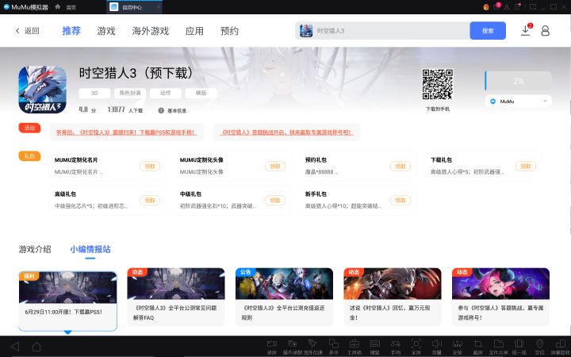This screenshot has width=571, height=357.
Task: Open the 应用 tab
Action: click(x=194, y=31)
